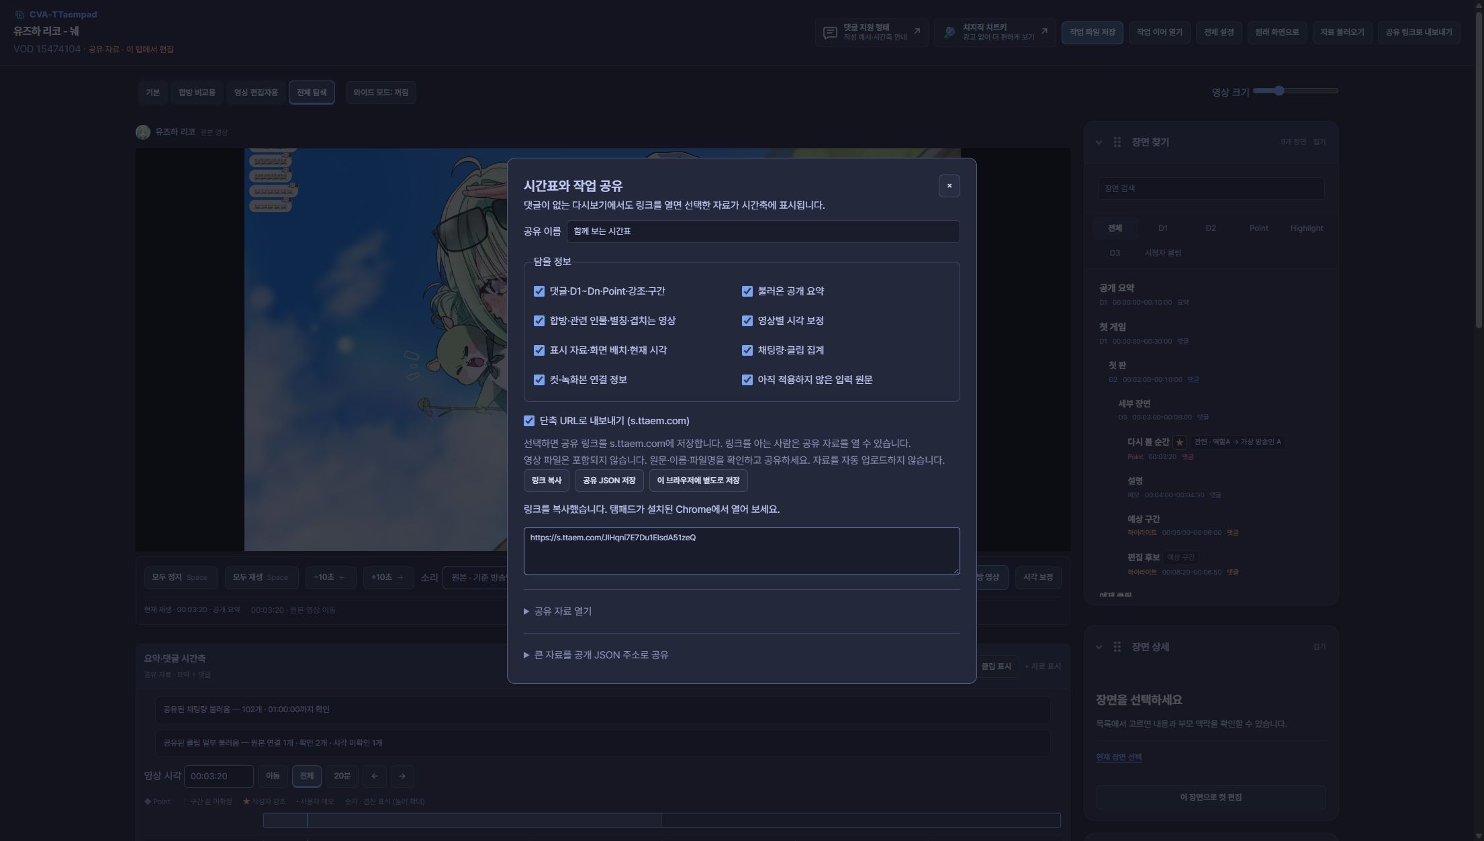Click the comment bubble icon in header
The height and width of the screenshot is (841, 1484).
click(830, 33)
